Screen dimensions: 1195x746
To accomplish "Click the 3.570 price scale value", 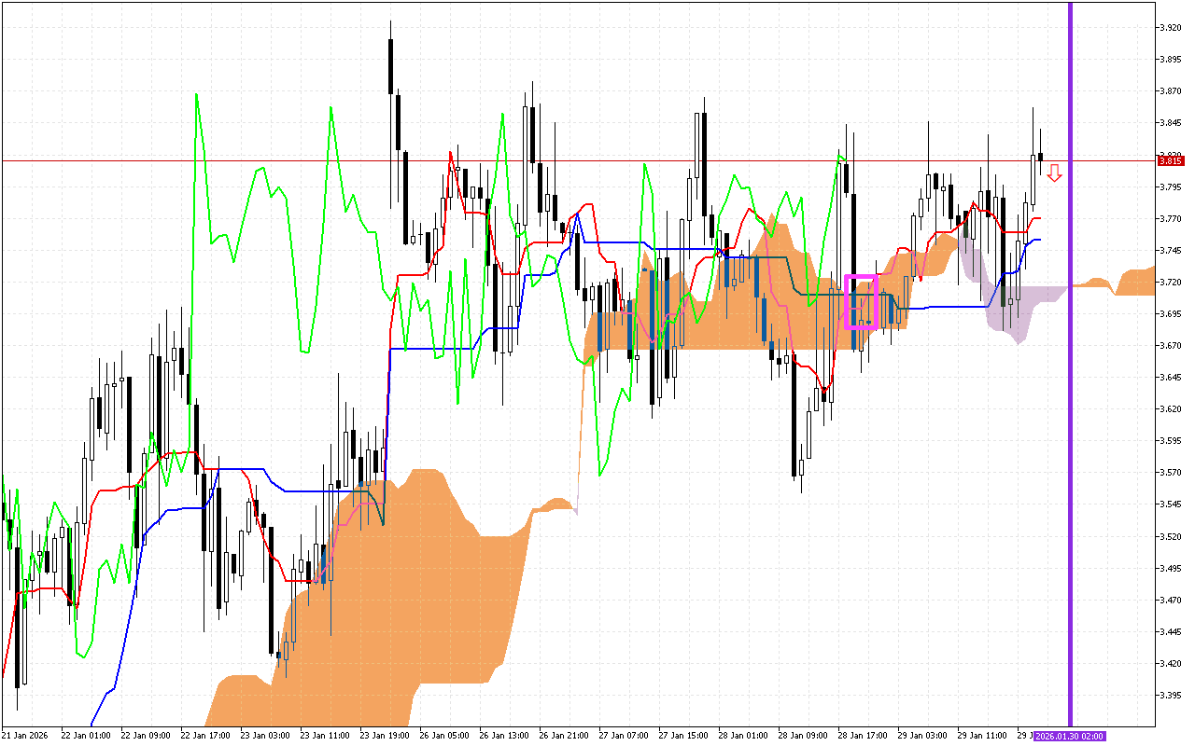I will click(x=1170, y=473).
